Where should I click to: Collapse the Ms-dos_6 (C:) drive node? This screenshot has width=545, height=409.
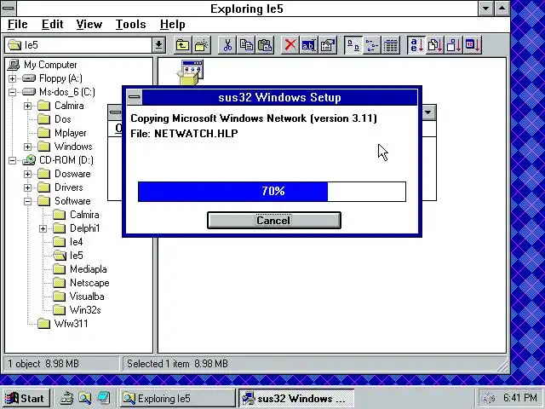[12, 92]
